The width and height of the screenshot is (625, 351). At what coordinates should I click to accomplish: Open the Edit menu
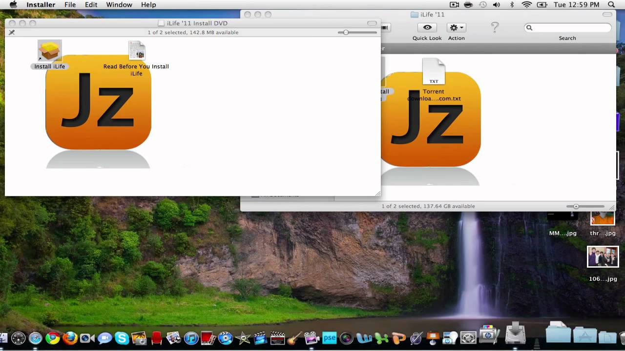pyautogui.click(x=91, y=4)
